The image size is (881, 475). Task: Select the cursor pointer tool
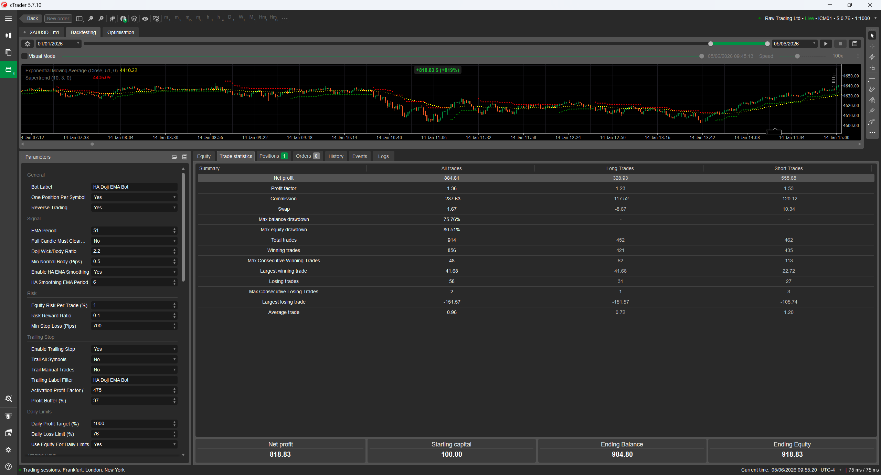coord(872,35)
